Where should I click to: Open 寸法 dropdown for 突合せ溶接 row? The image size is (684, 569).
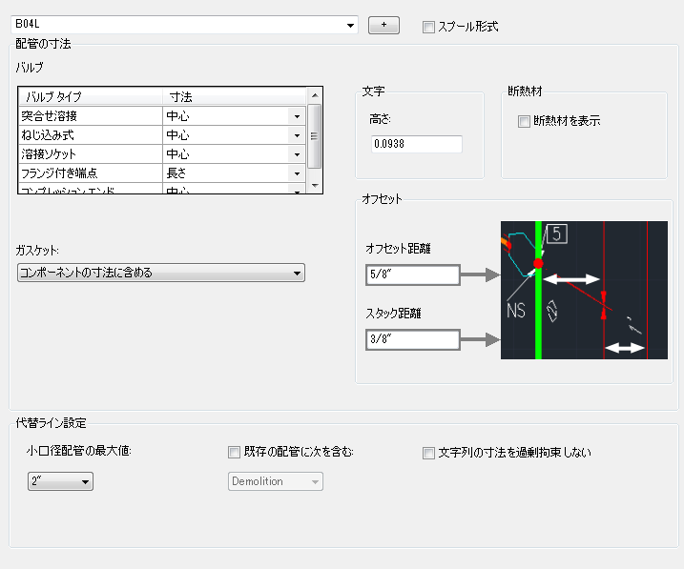[297, 116]
